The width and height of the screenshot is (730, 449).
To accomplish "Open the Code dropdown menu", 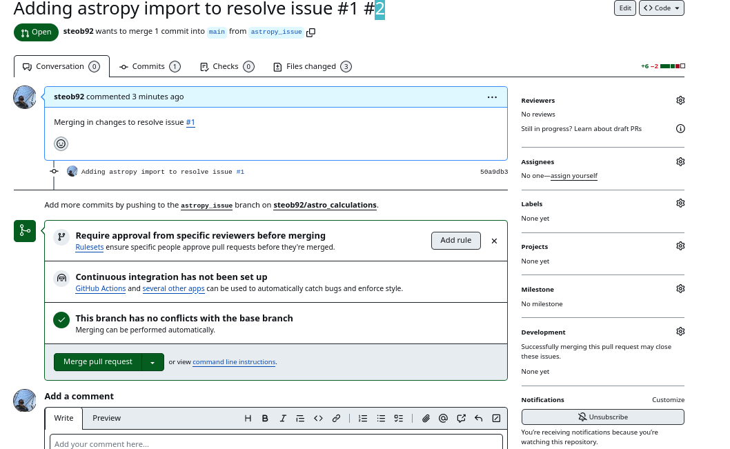I will point(661,8).
